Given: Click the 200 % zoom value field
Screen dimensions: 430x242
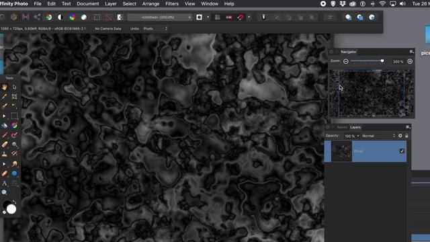Looking at the screenshot, I should [398, 62].
